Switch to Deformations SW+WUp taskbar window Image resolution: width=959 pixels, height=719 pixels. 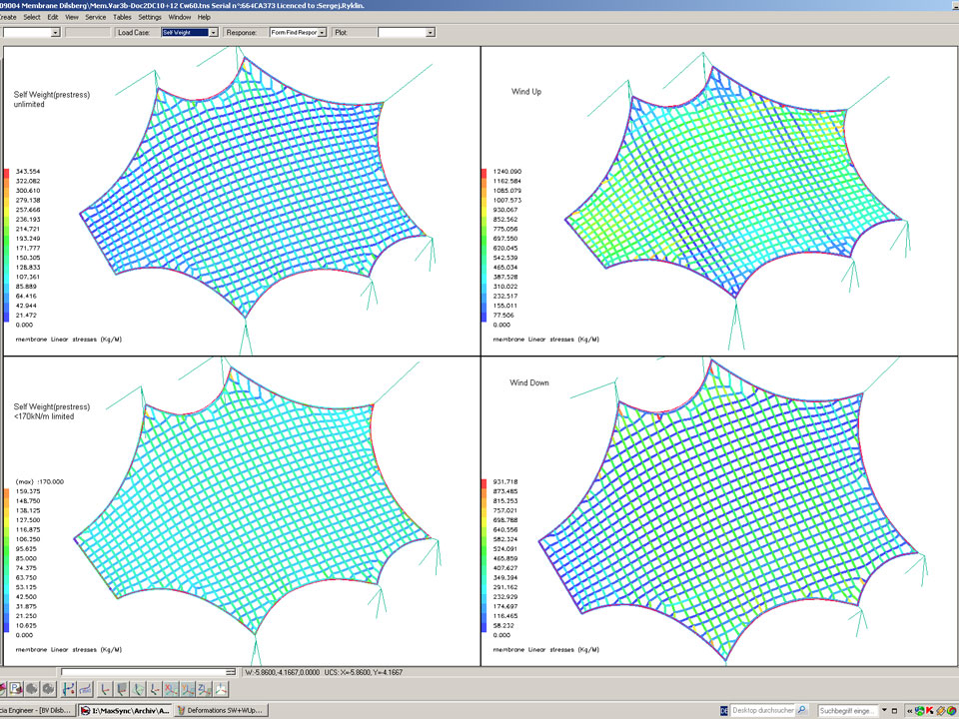(219, 710)
